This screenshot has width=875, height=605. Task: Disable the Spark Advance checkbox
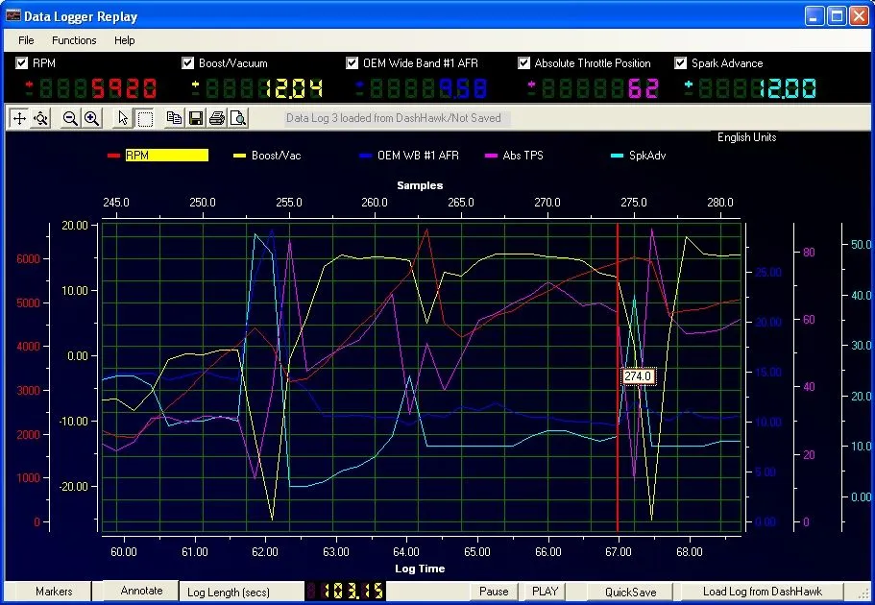point(681,63)
